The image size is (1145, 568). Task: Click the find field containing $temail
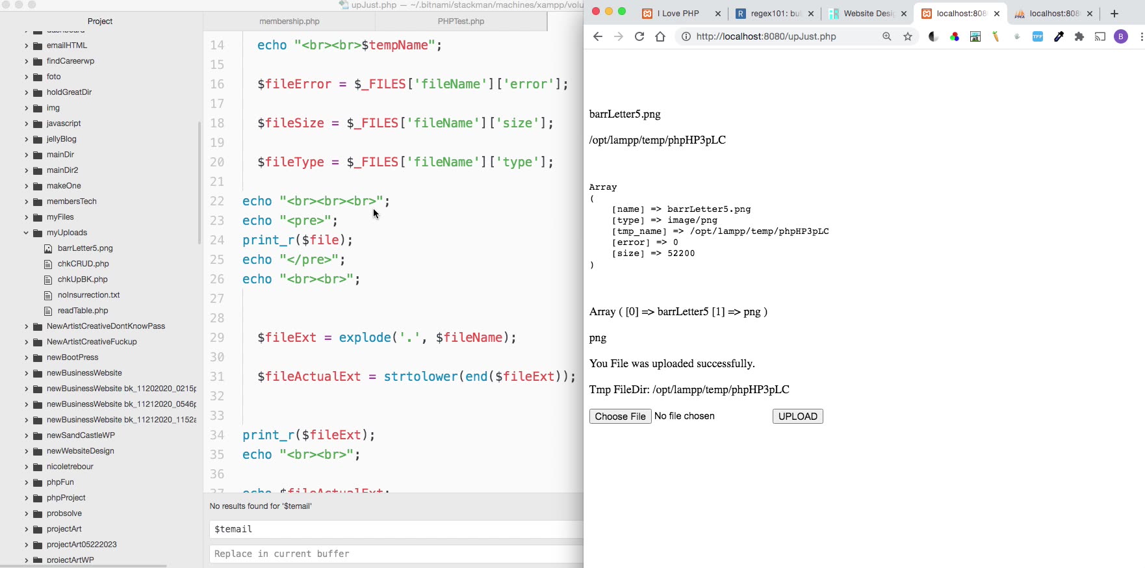[x=396, y=529]
